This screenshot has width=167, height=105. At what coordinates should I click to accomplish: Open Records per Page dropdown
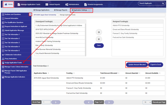[147, 102]
